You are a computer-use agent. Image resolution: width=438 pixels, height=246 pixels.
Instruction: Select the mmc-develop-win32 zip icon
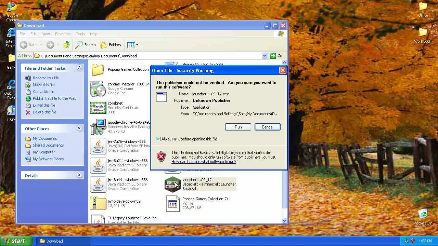pos(98,203)
